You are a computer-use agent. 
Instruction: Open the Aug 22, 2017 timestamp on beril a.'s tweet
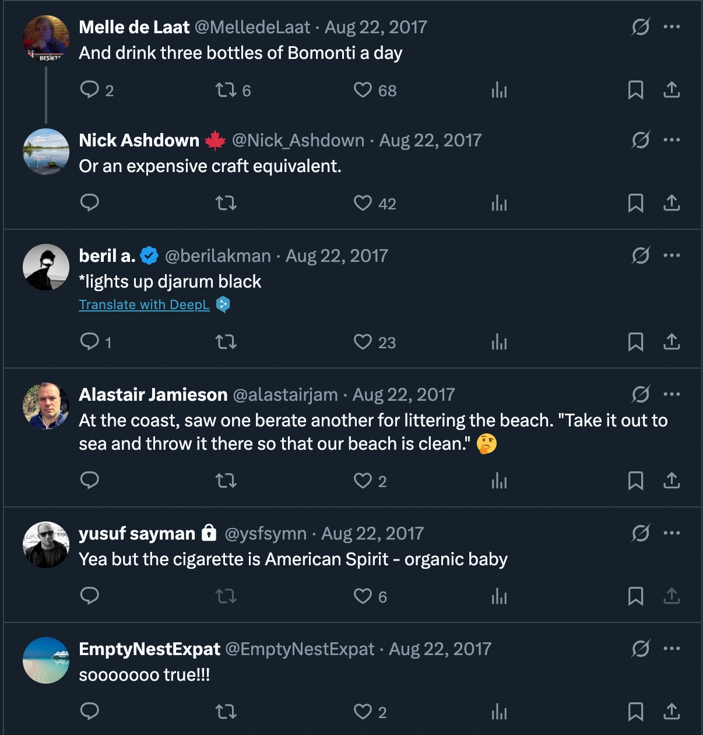click(336, 256)
